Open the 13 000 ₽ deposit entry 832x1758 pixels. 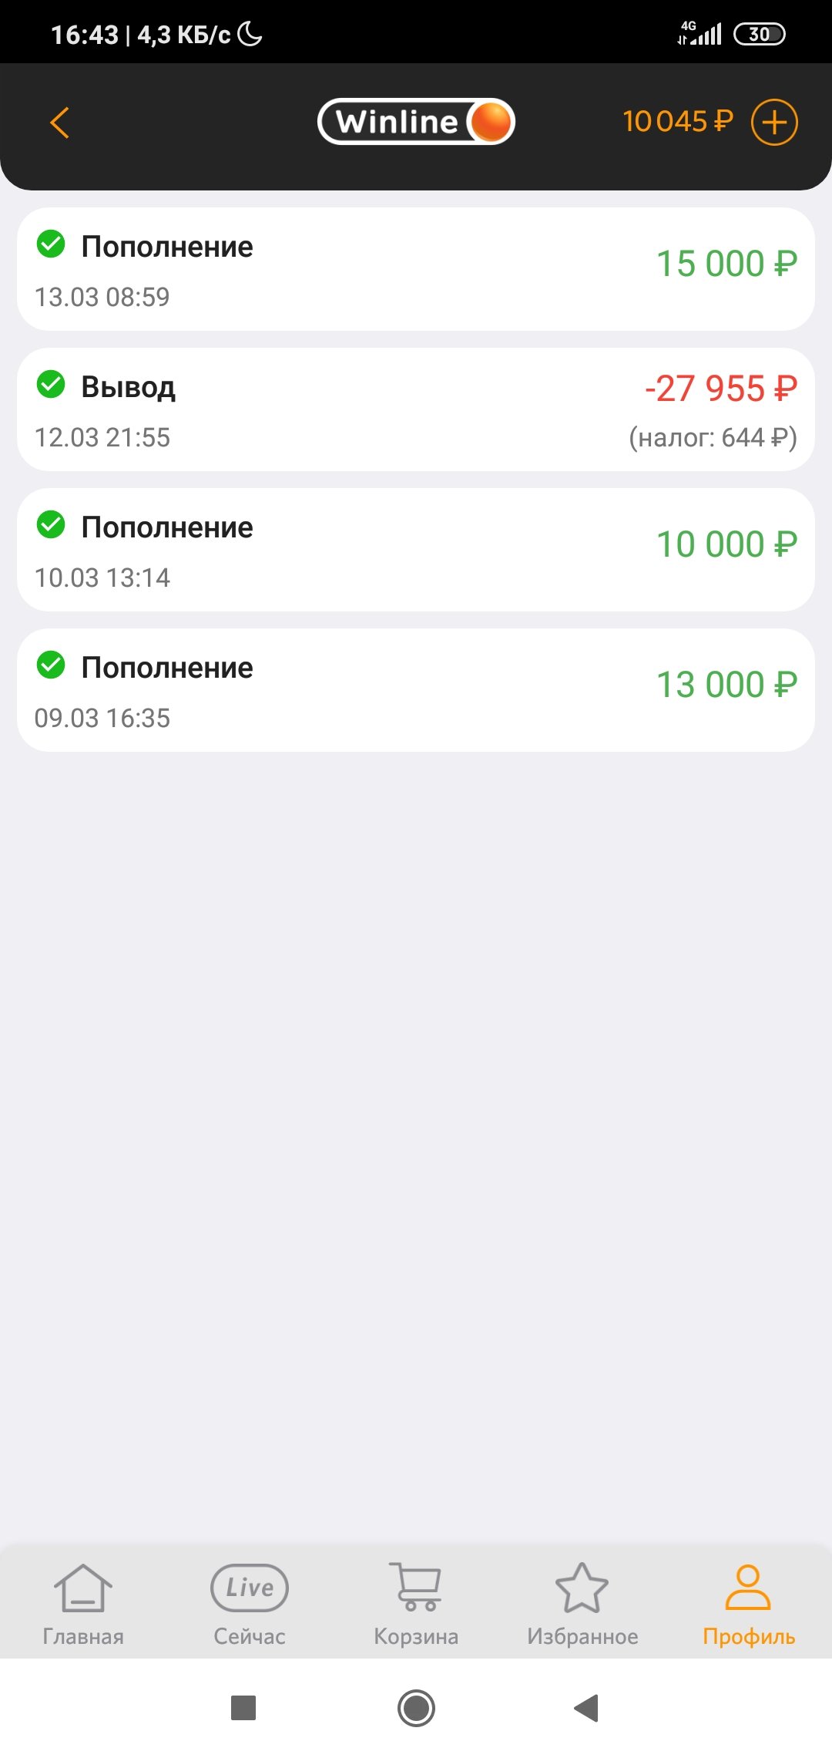tap(416, 690)
